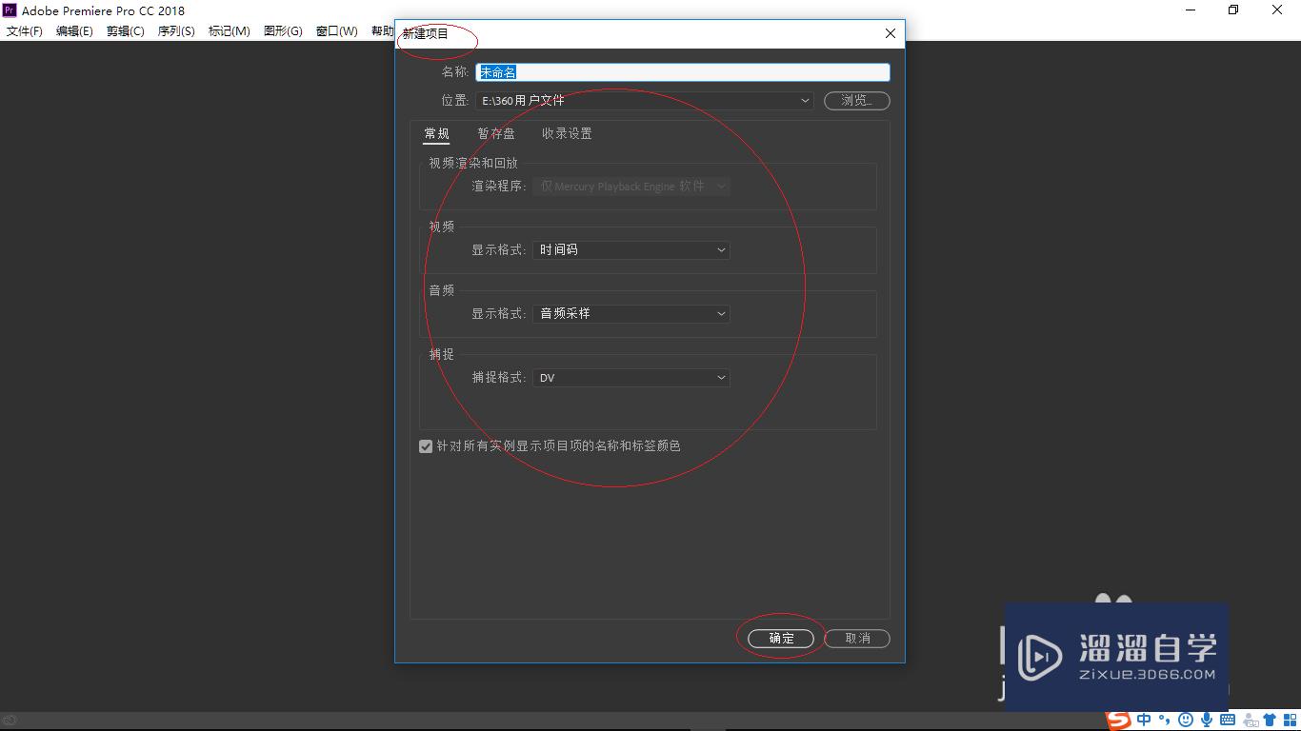Open the 窗口(W) menu
The image size is (1301, 731).
(x=337, y=31)
